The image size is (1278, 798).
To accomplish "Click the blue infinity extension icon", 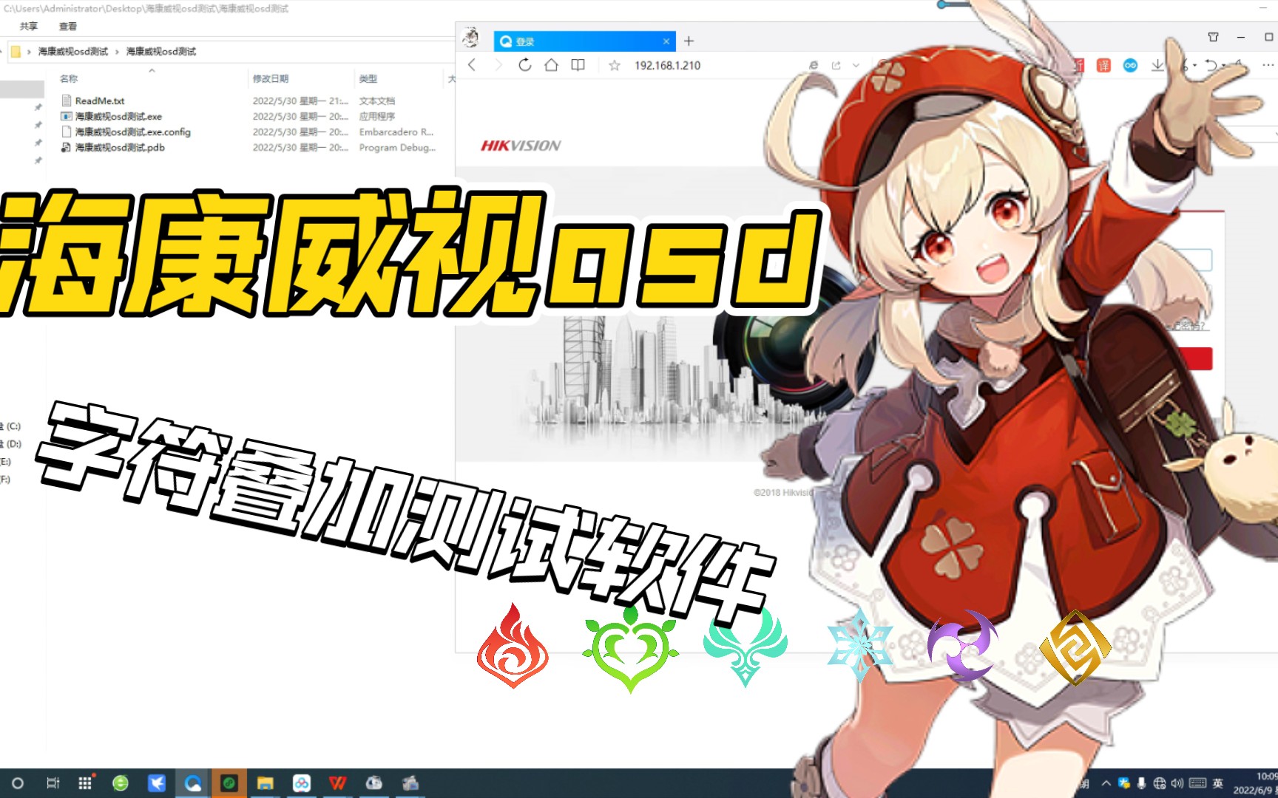I will [1130, 65].
